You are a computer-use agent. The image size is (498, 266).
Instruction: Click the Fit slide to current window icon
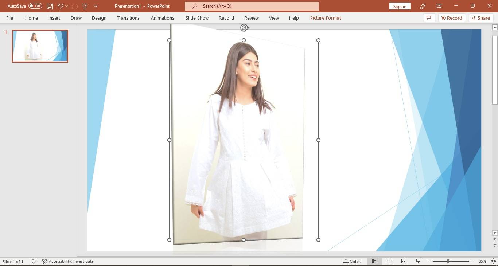pyautogui.click(x=494, y=261)
